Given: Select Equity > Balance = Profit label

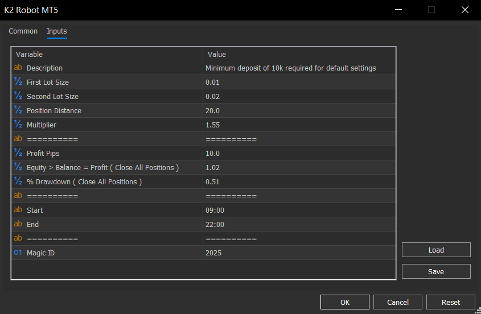Looking at the screenshot, I should (102, 168).
